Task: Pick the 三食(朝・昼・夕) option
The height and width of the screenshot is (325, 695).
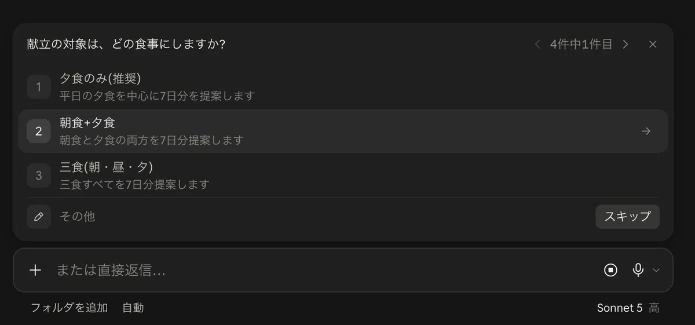Action: pyautogui.click(x=343, y=175)
